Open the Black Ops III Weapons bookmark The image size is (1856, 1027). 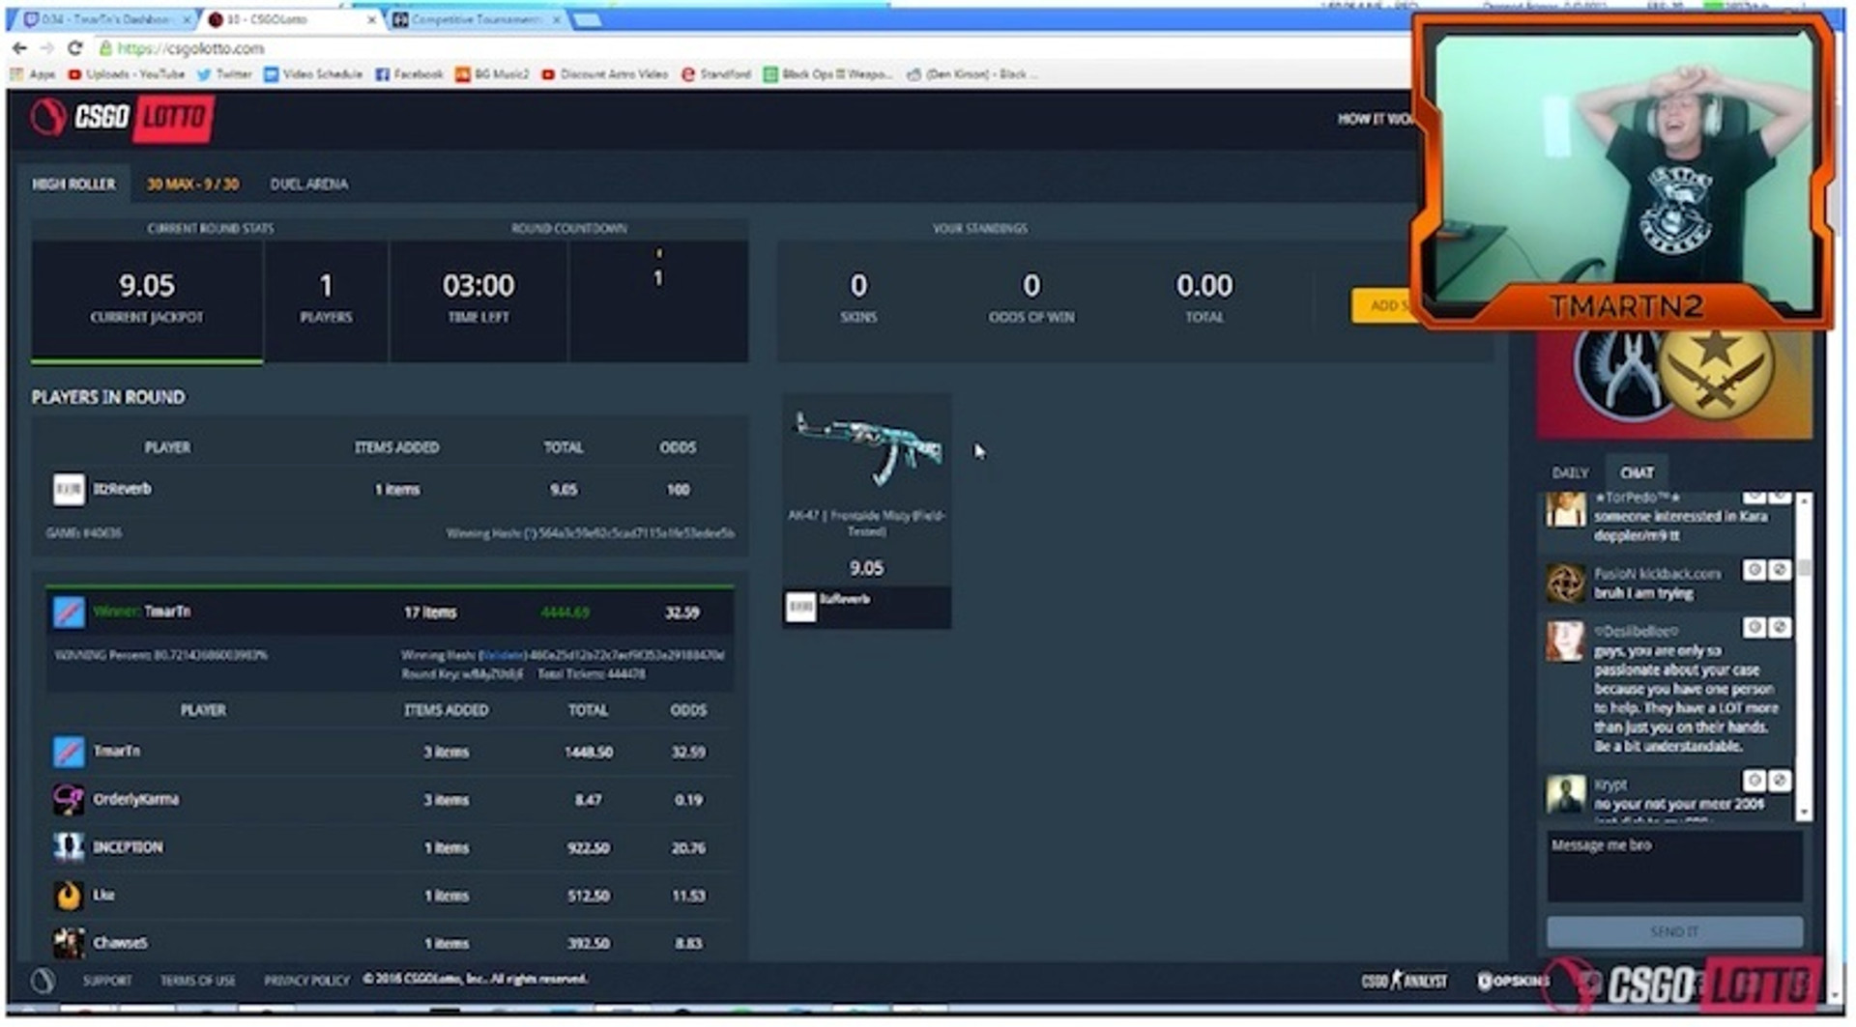828,74
